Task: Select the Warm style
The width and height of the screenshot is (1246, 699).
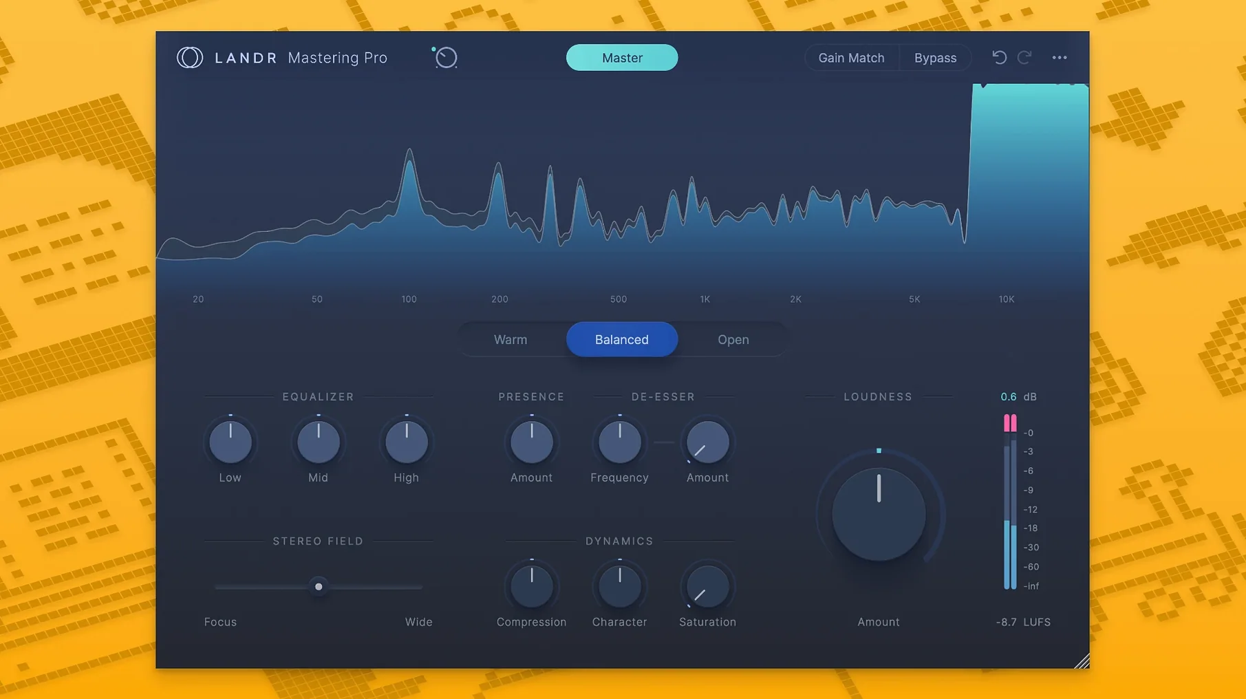Action: (511, 339)
